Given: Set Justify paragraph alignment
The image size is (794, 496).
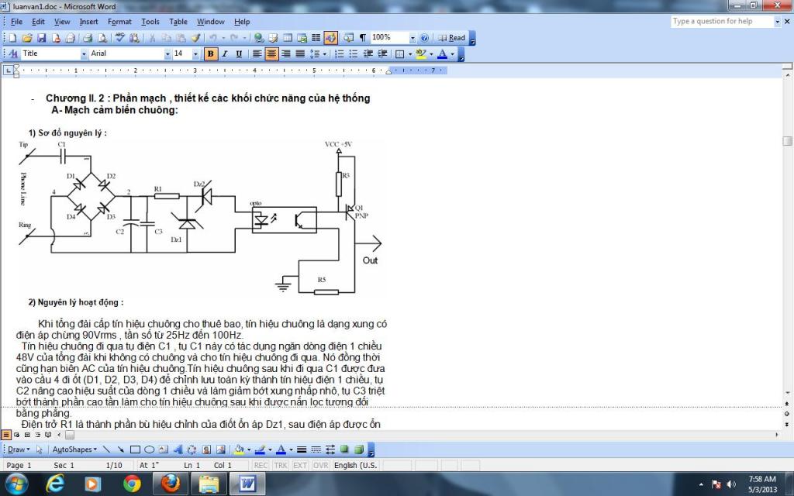Looking at the screenshot, I should pyautogui.click(x=300, y=53).
